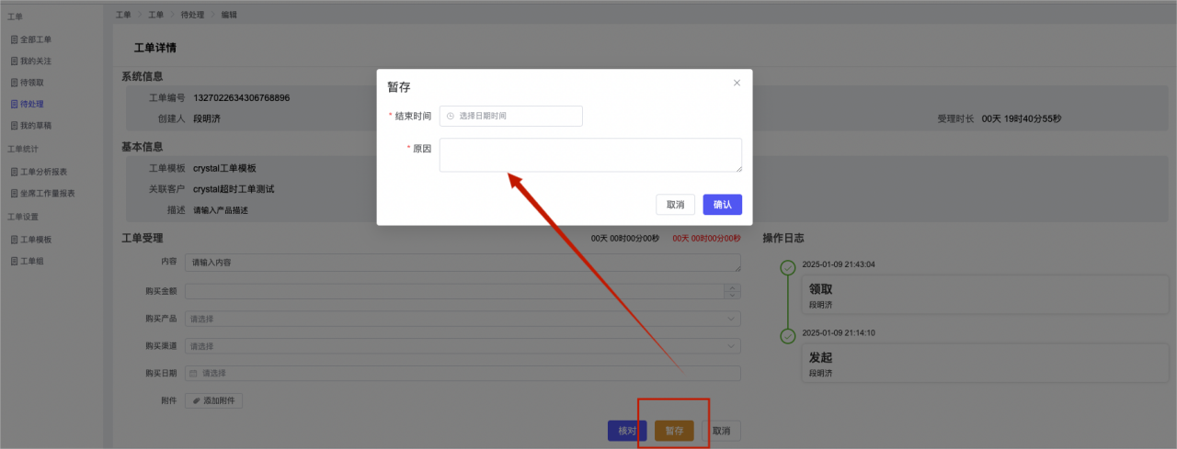Click 编辑 in the breadcrumb

click(x=229, y=15)
